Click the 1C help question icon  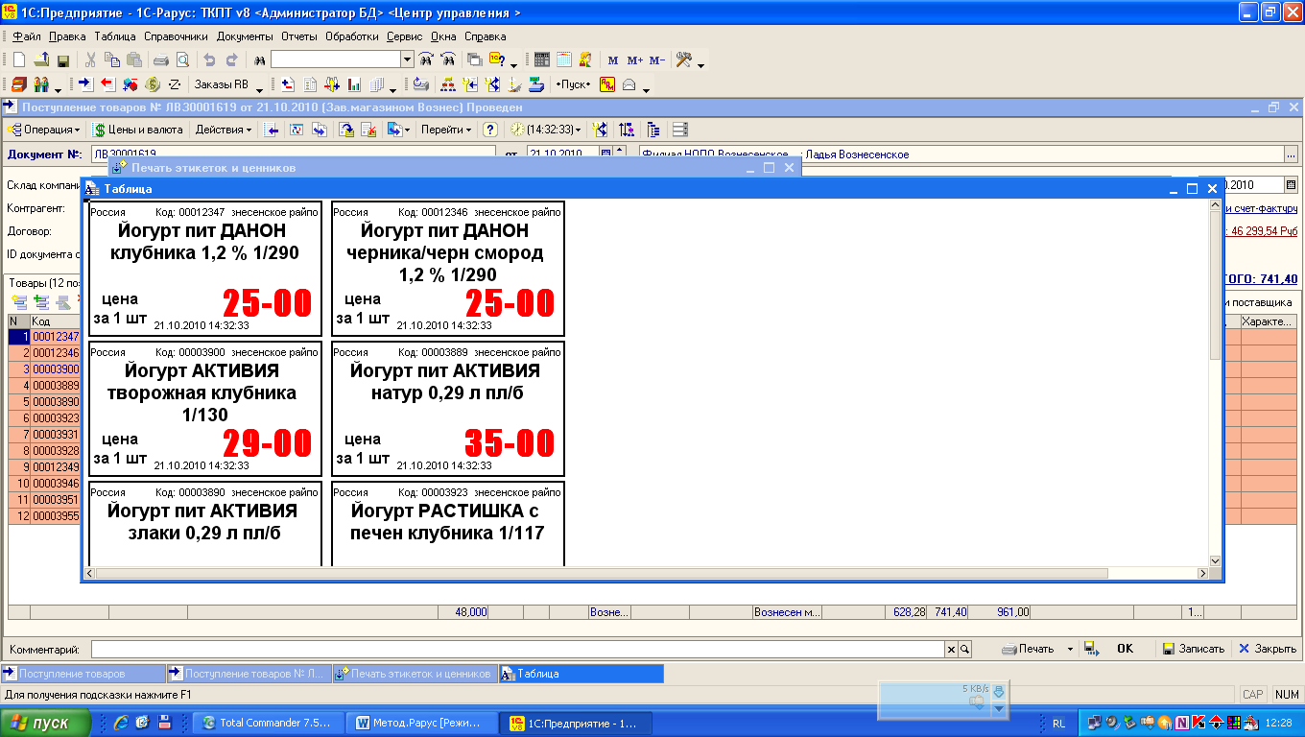point(497,59)
